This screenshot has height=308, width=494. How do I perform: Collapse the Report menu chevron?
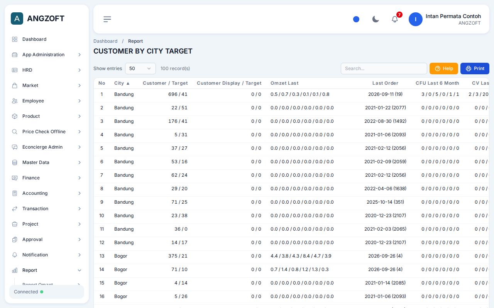tap(80, 270)
